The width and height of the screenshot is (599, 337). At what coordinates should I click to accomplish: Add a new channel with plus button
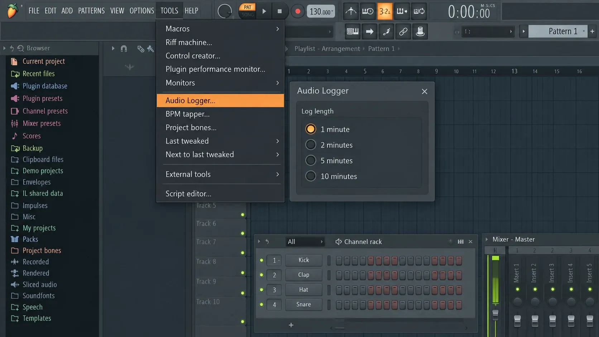point(291,325)
